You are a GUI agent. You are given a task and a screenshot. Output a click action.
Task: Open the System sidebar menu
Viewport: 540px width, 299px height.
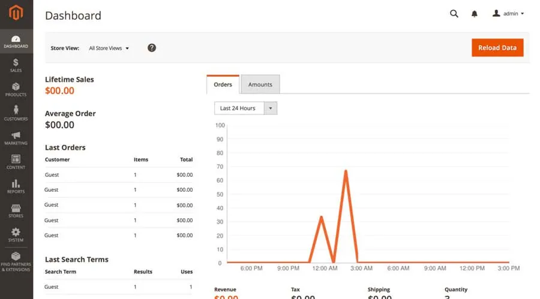coord(16,235)
